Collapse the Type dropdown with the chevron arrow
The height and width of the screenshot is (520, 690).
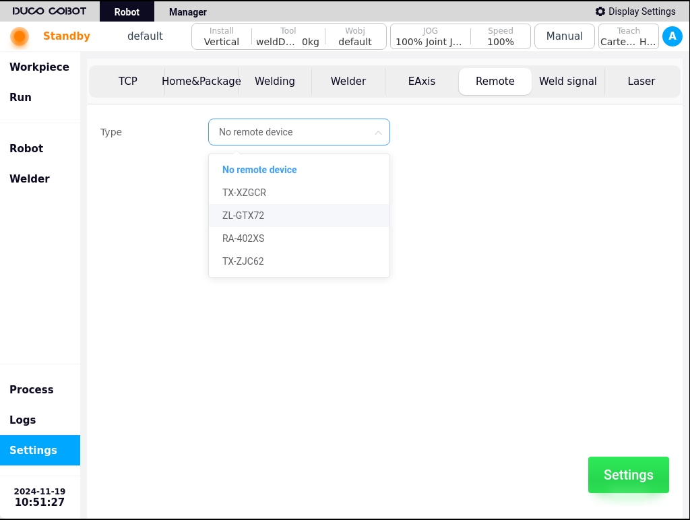point(378,133)
